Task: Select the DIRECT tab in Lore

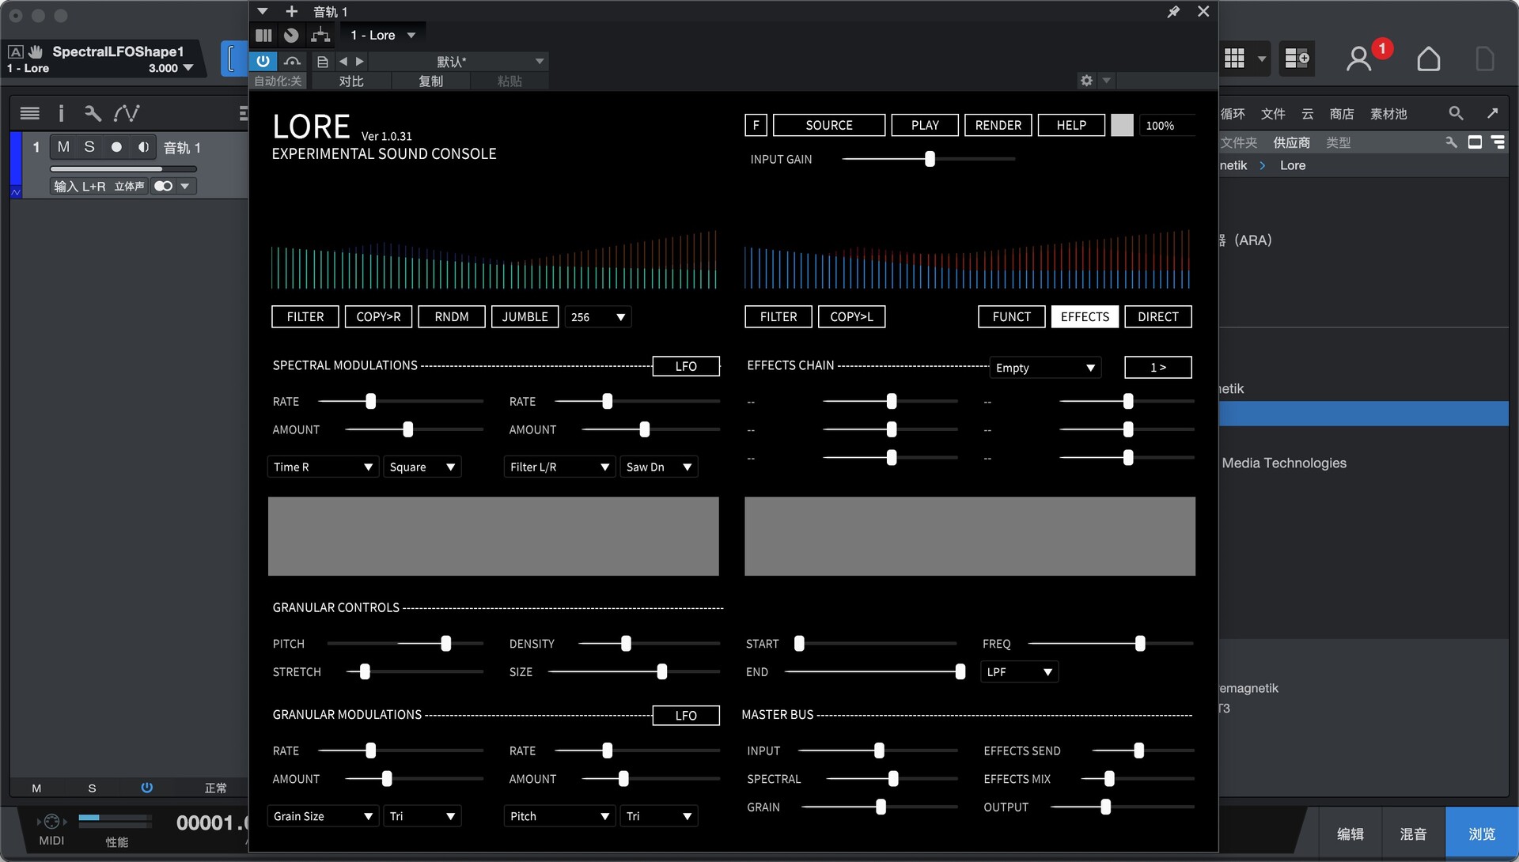Action: pyautogui.click(x=1158, y=316)
